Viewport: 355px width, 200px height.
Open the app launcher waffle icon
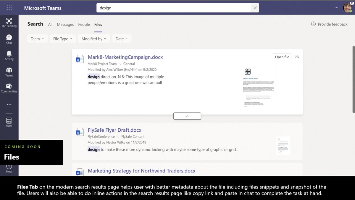pos(9,8)
